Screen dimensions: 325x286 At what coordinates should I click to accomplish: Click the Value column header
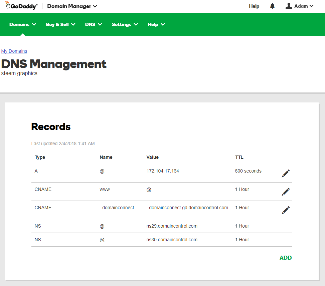pos(152,157)
